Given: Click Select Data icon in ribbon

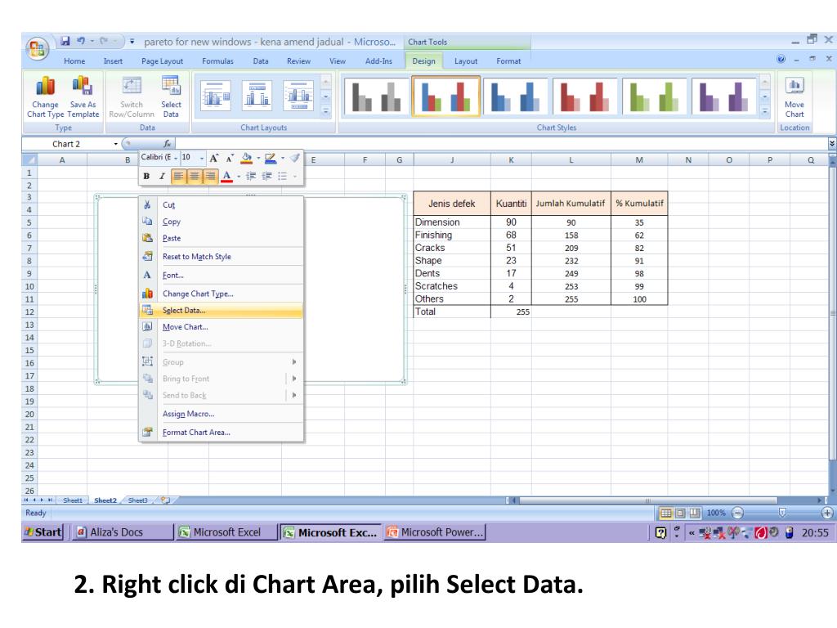Looking at the screenshot, I should click(171, 96).
